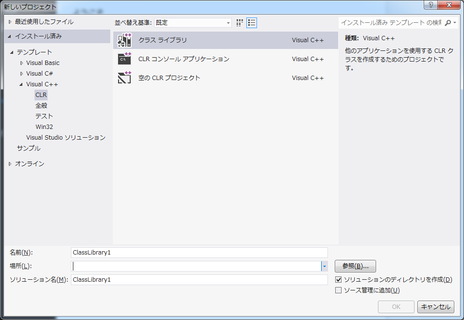Viewport: 464px width, 320px height.
Task: Expand the Visual C# tree node
Action: (x=21, y=74)
